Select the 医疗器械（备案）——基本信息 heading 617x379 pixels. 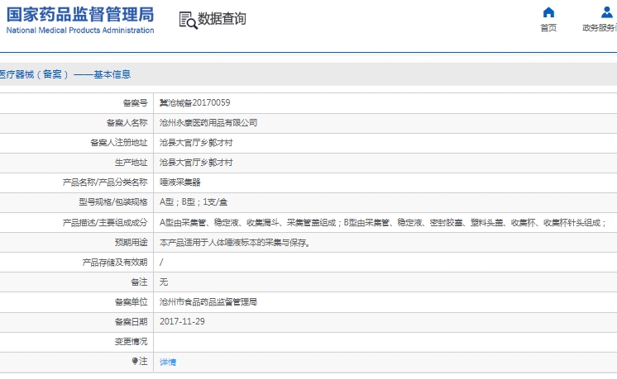click(65, 74)
